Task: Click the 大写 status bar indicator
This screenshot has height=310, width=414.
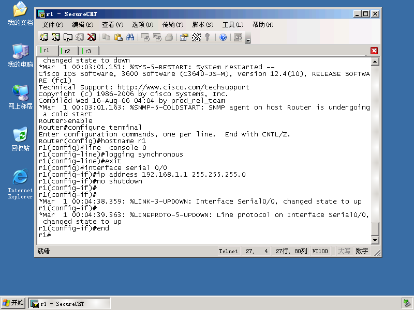Action: (344, 251)
